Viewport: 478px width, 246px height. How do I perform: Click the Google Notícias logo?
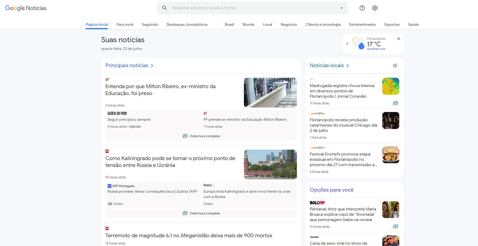(x=26, y=8)
